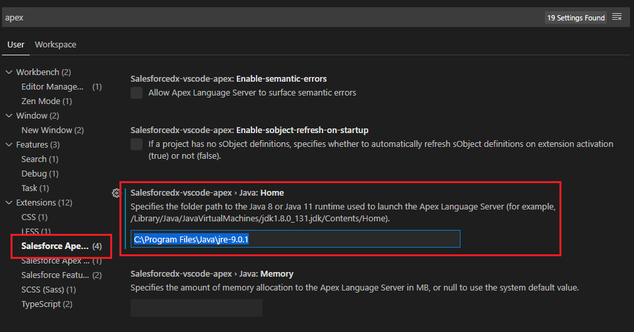Click the Java: Memory setting title
The width and height of the screenshot is (634, 332).
coord(212,274)
